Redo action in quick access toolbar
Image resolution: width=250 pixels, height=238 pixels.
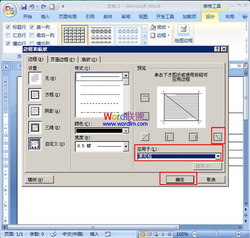point(43,7)
